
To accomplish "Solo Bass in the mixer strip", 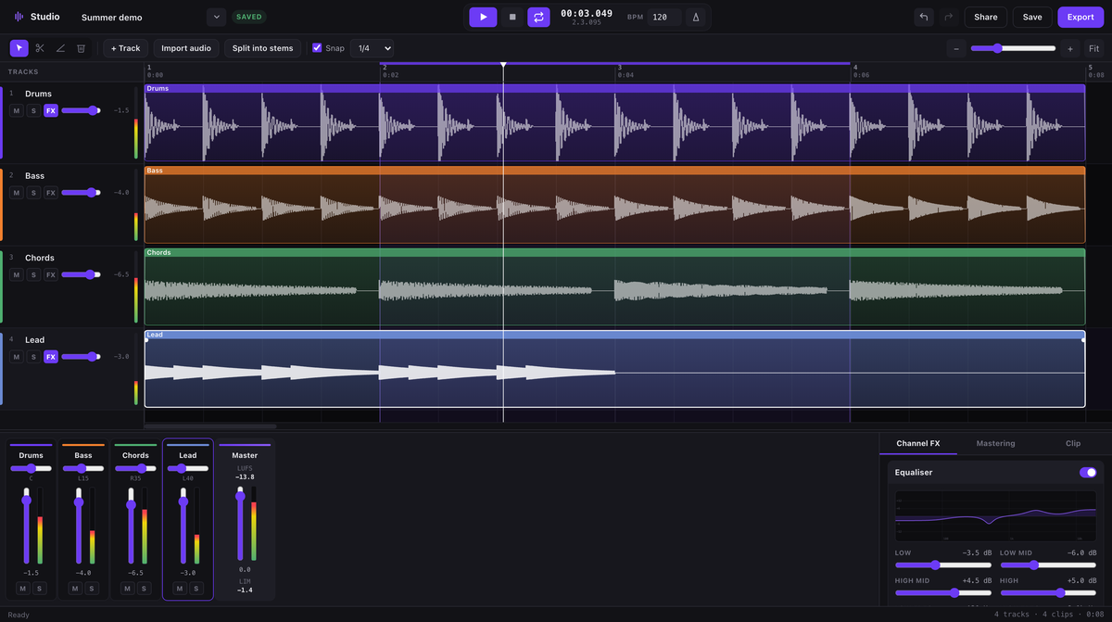I will coord(92,589).
